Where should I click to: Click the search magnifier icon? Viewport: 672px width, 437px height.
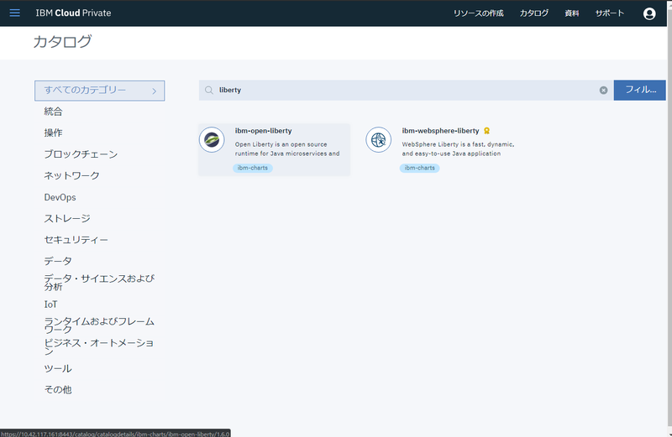[x=208, y=90]
